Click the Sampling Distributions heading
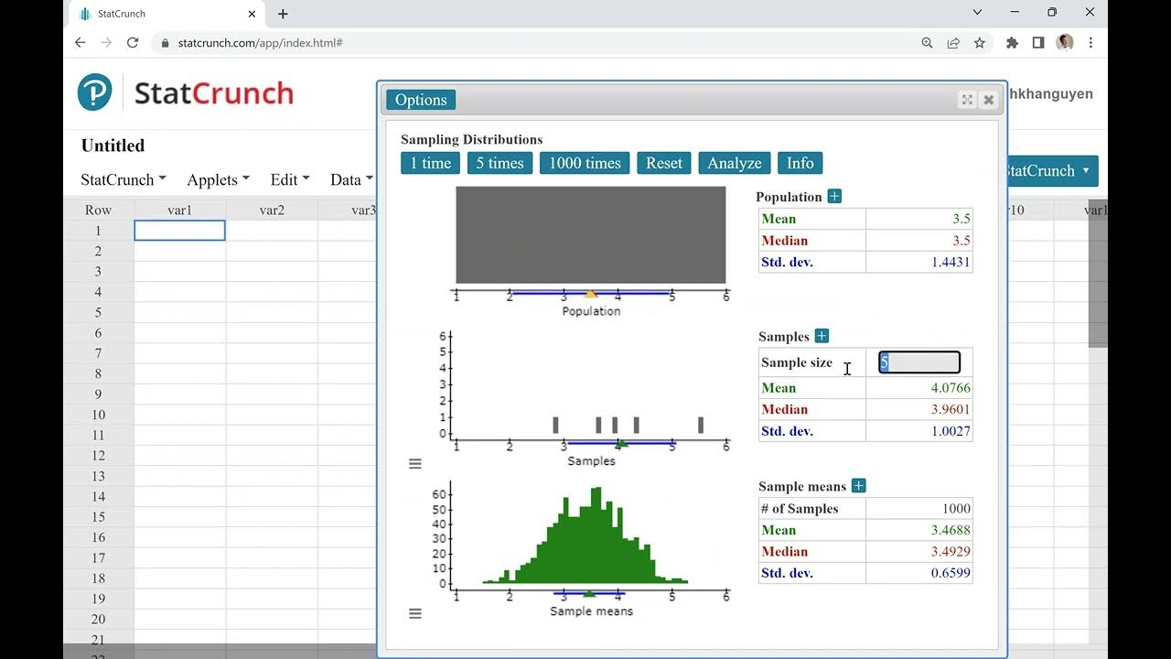This screenshot has height=659, width=1171. pyautogui.click(x=471, y=139)
